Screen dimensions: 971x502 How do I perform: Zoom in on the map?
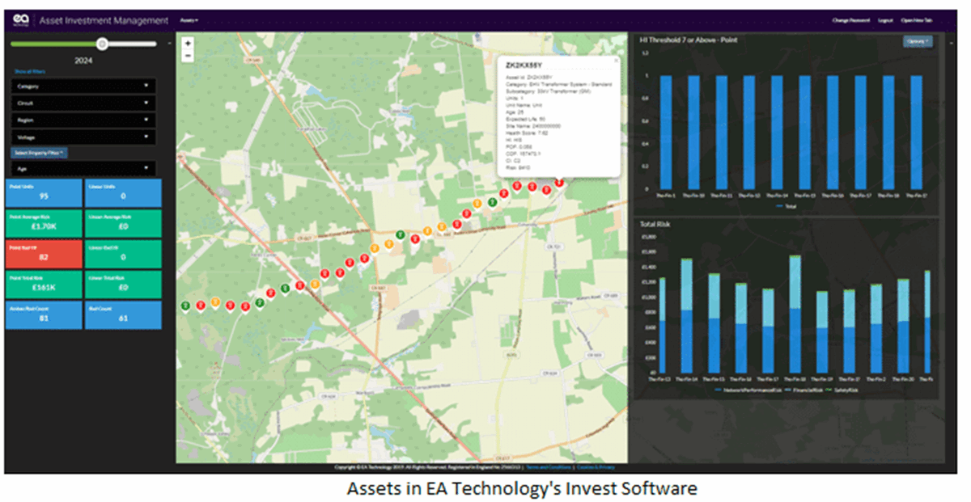[188, 43]
